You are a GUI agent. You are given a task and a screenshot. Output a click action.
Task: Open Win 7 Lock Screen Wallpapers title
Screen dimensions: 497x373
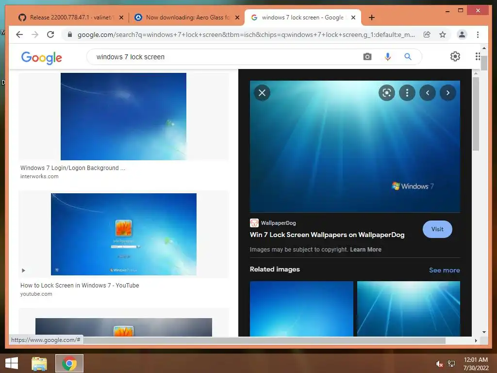(327, 235)
